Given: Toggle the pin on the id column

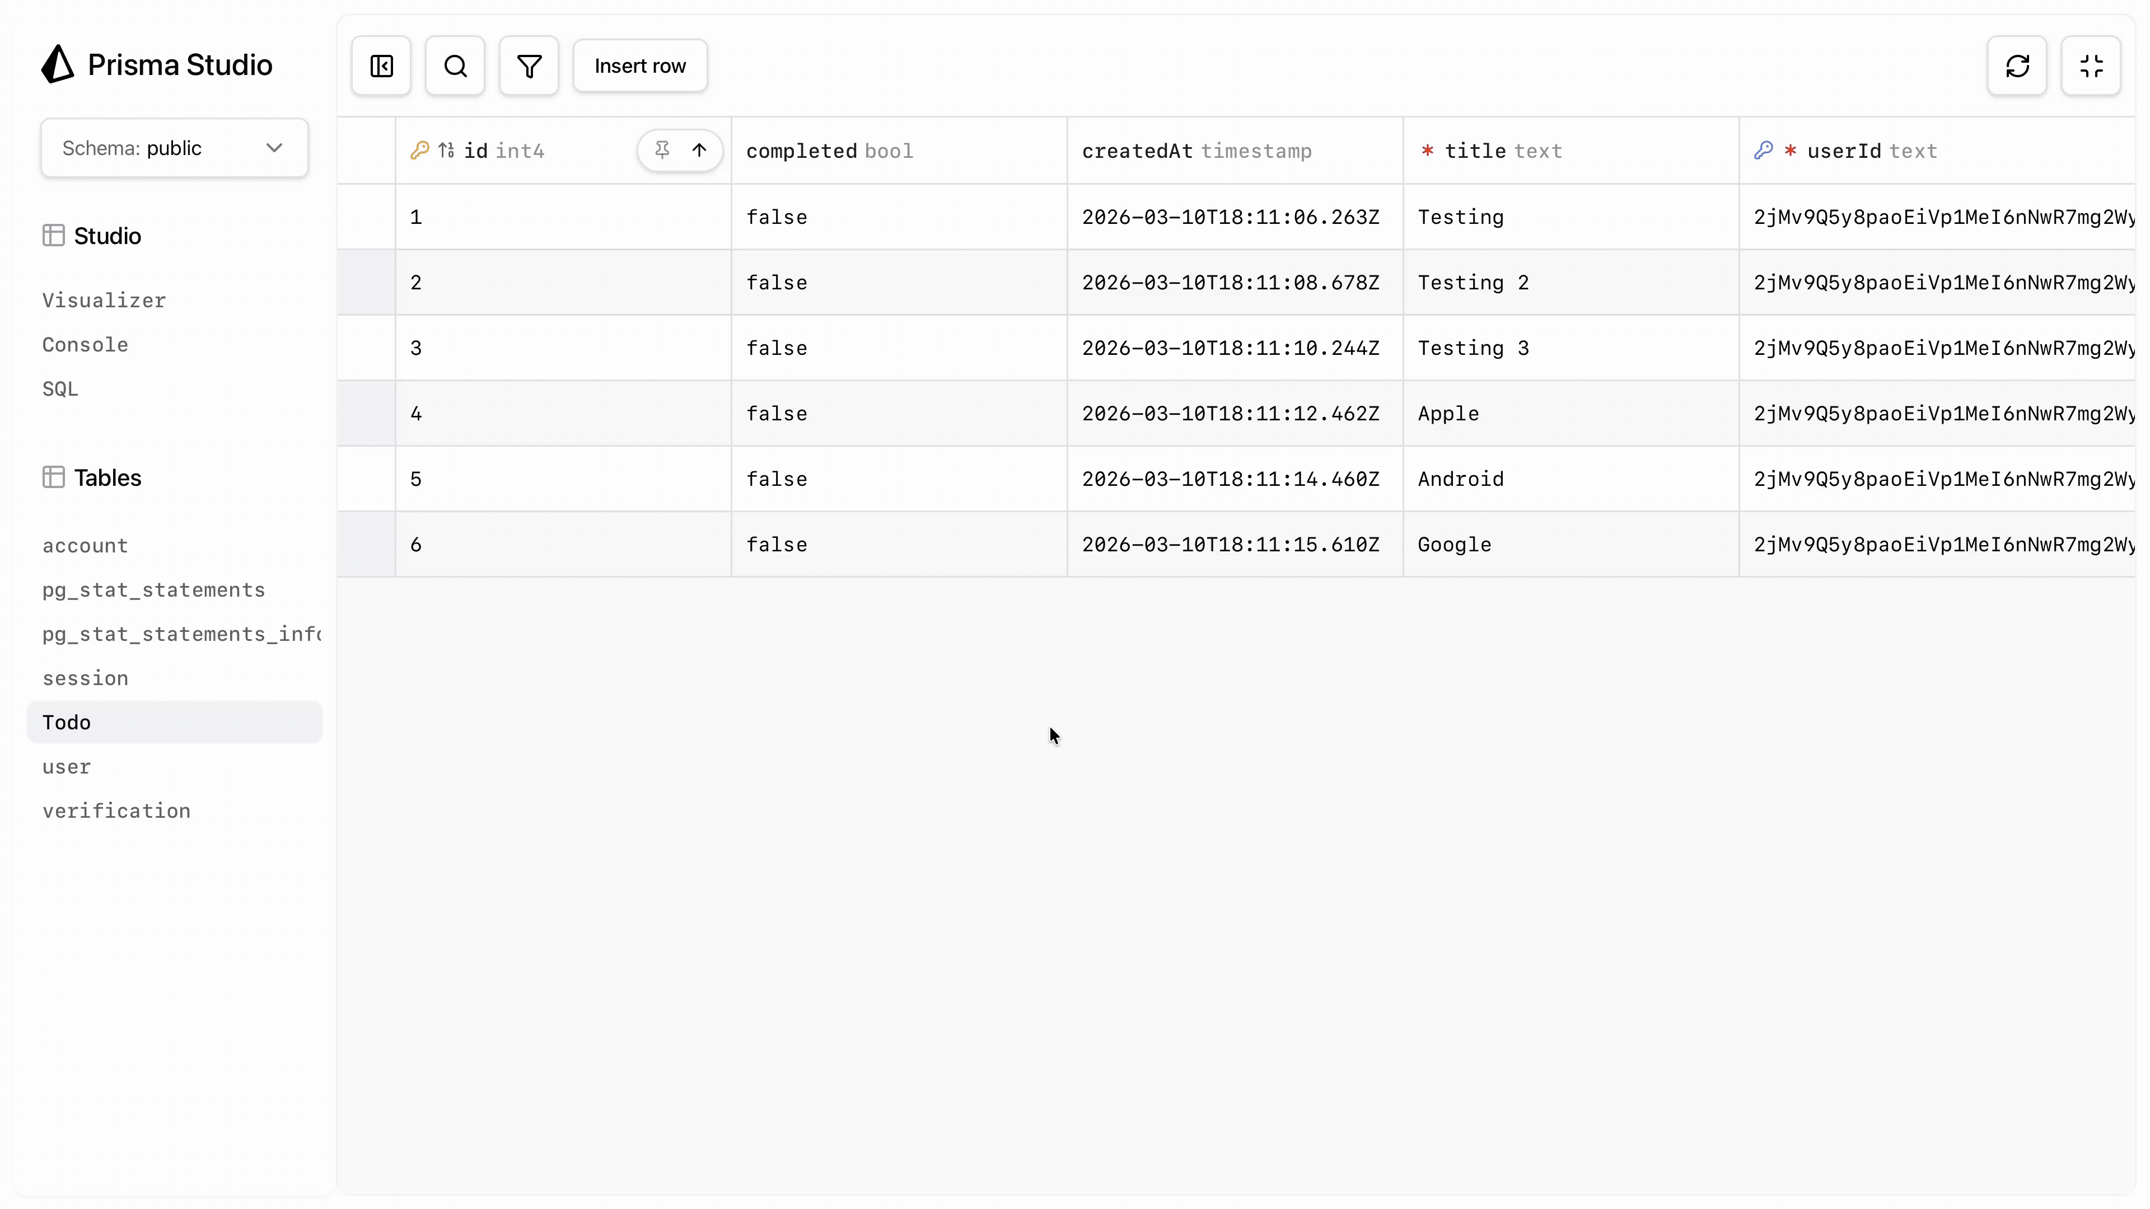Looking at the screenshot, I should [662, 151].
